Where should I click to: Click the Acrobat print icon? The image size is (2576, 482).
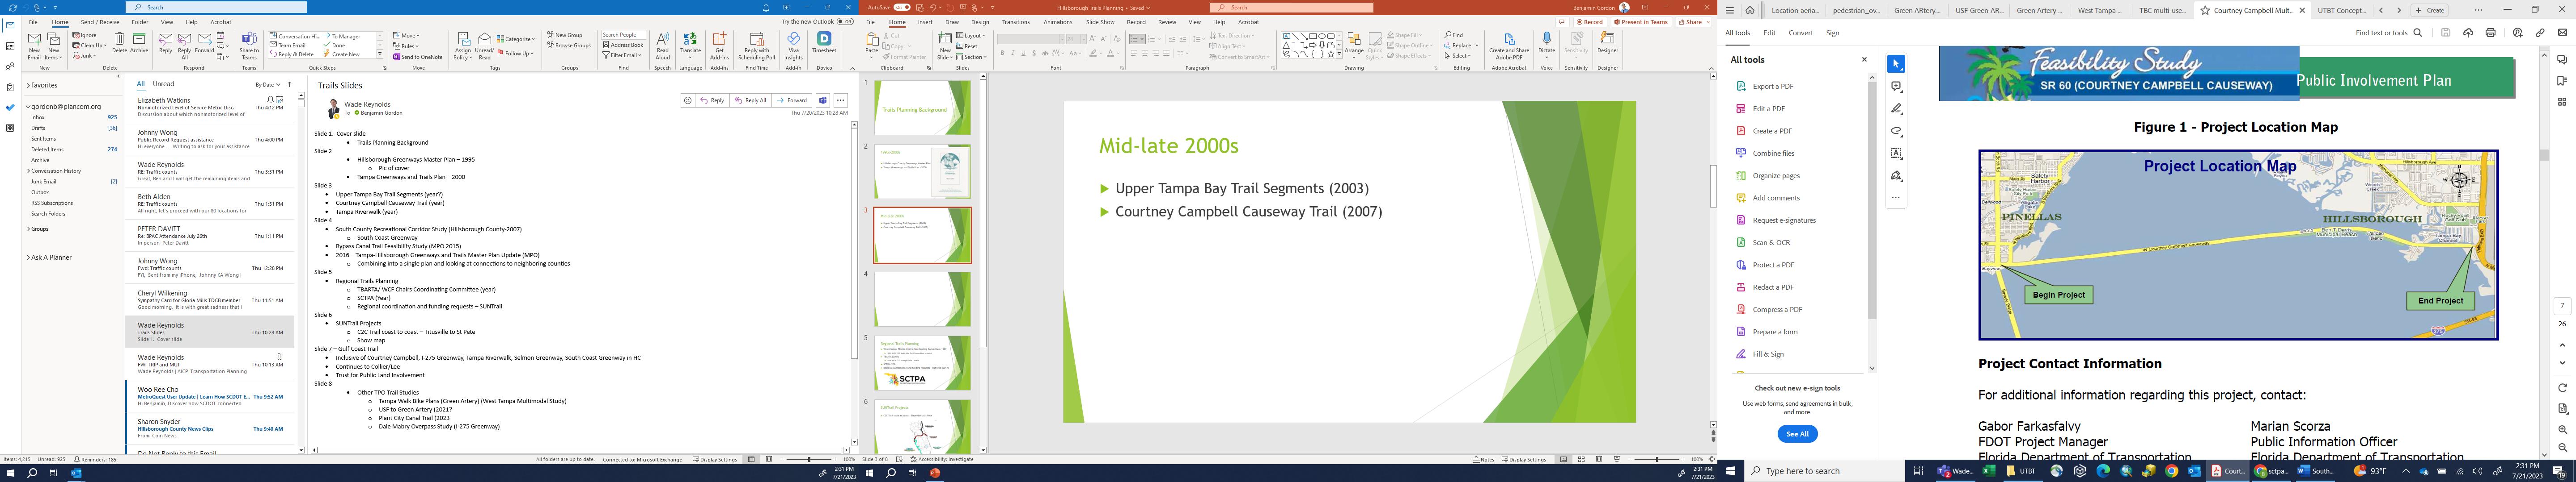click(x=2490, y=33)
